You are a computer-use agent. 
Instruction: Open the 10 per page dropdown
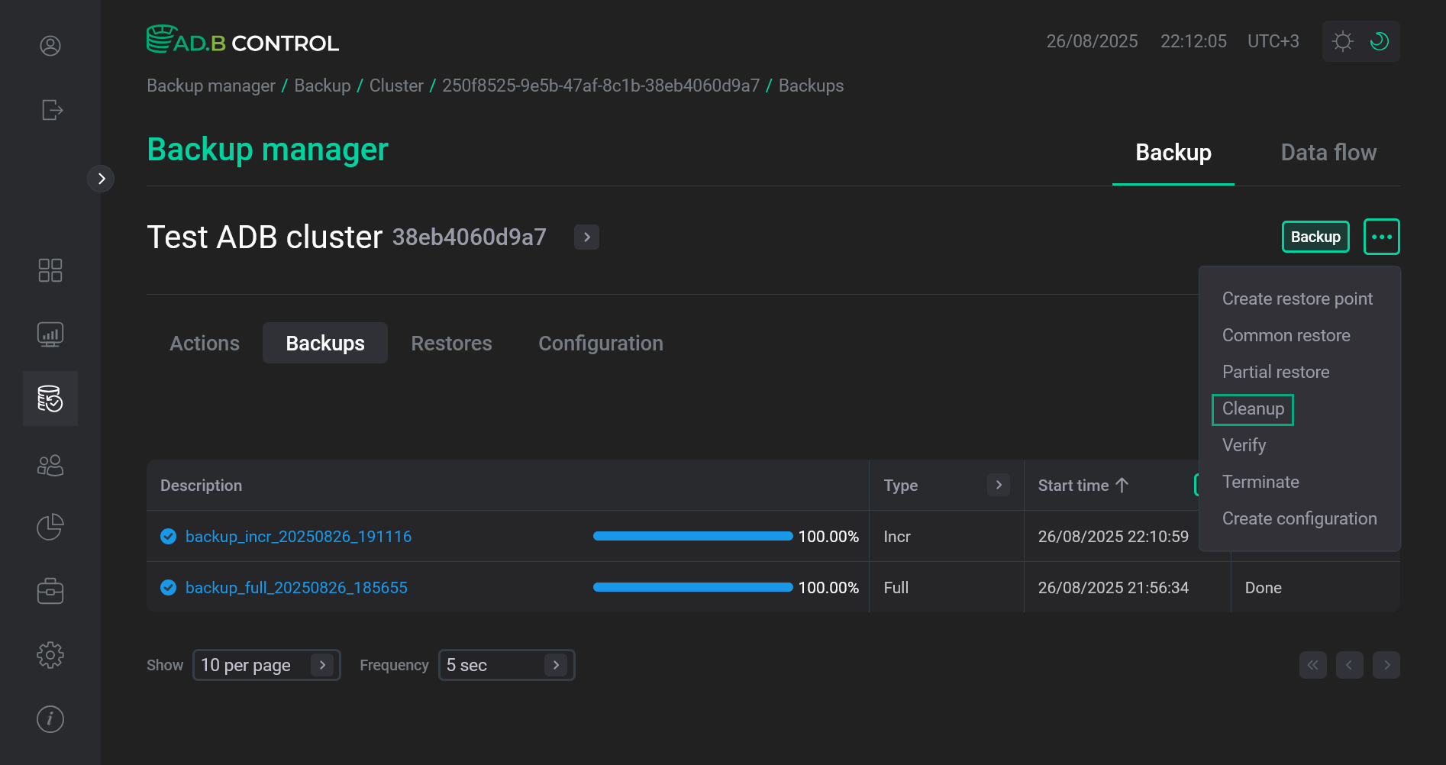coord(266,665)
